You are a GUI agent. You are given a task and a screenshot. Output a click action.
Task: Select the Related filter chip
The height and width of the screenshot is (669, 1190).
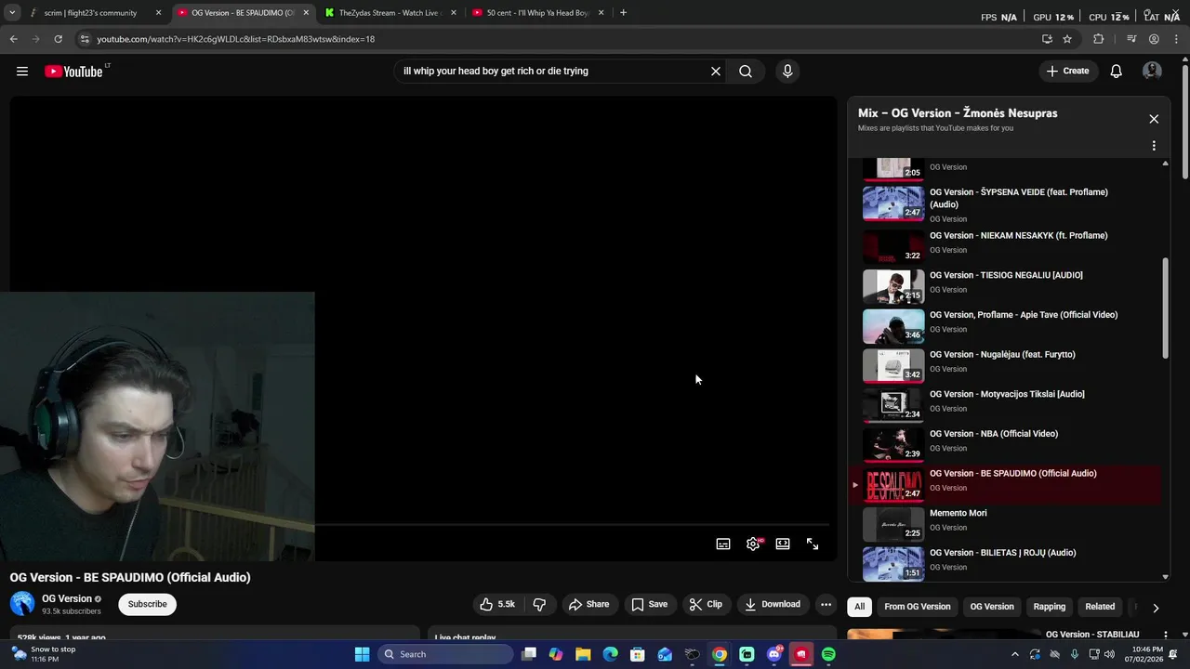point(1100,607)
